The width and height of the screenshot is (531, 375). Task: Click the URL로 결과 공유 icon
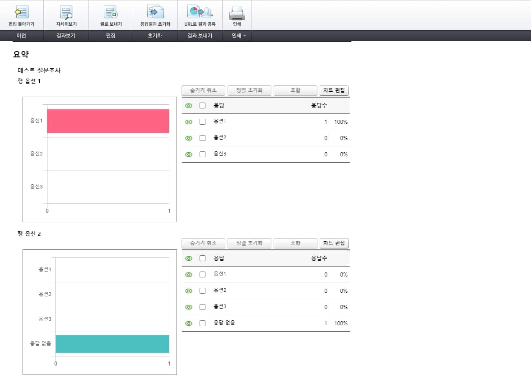200,11
